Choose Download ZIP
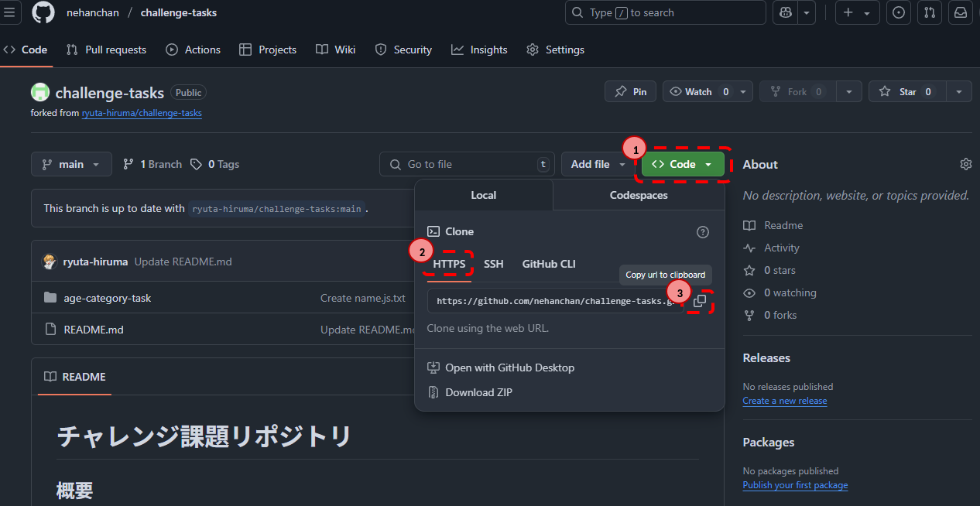The height and width of the screenshot is (506, 980). click(x=470, y=392)
